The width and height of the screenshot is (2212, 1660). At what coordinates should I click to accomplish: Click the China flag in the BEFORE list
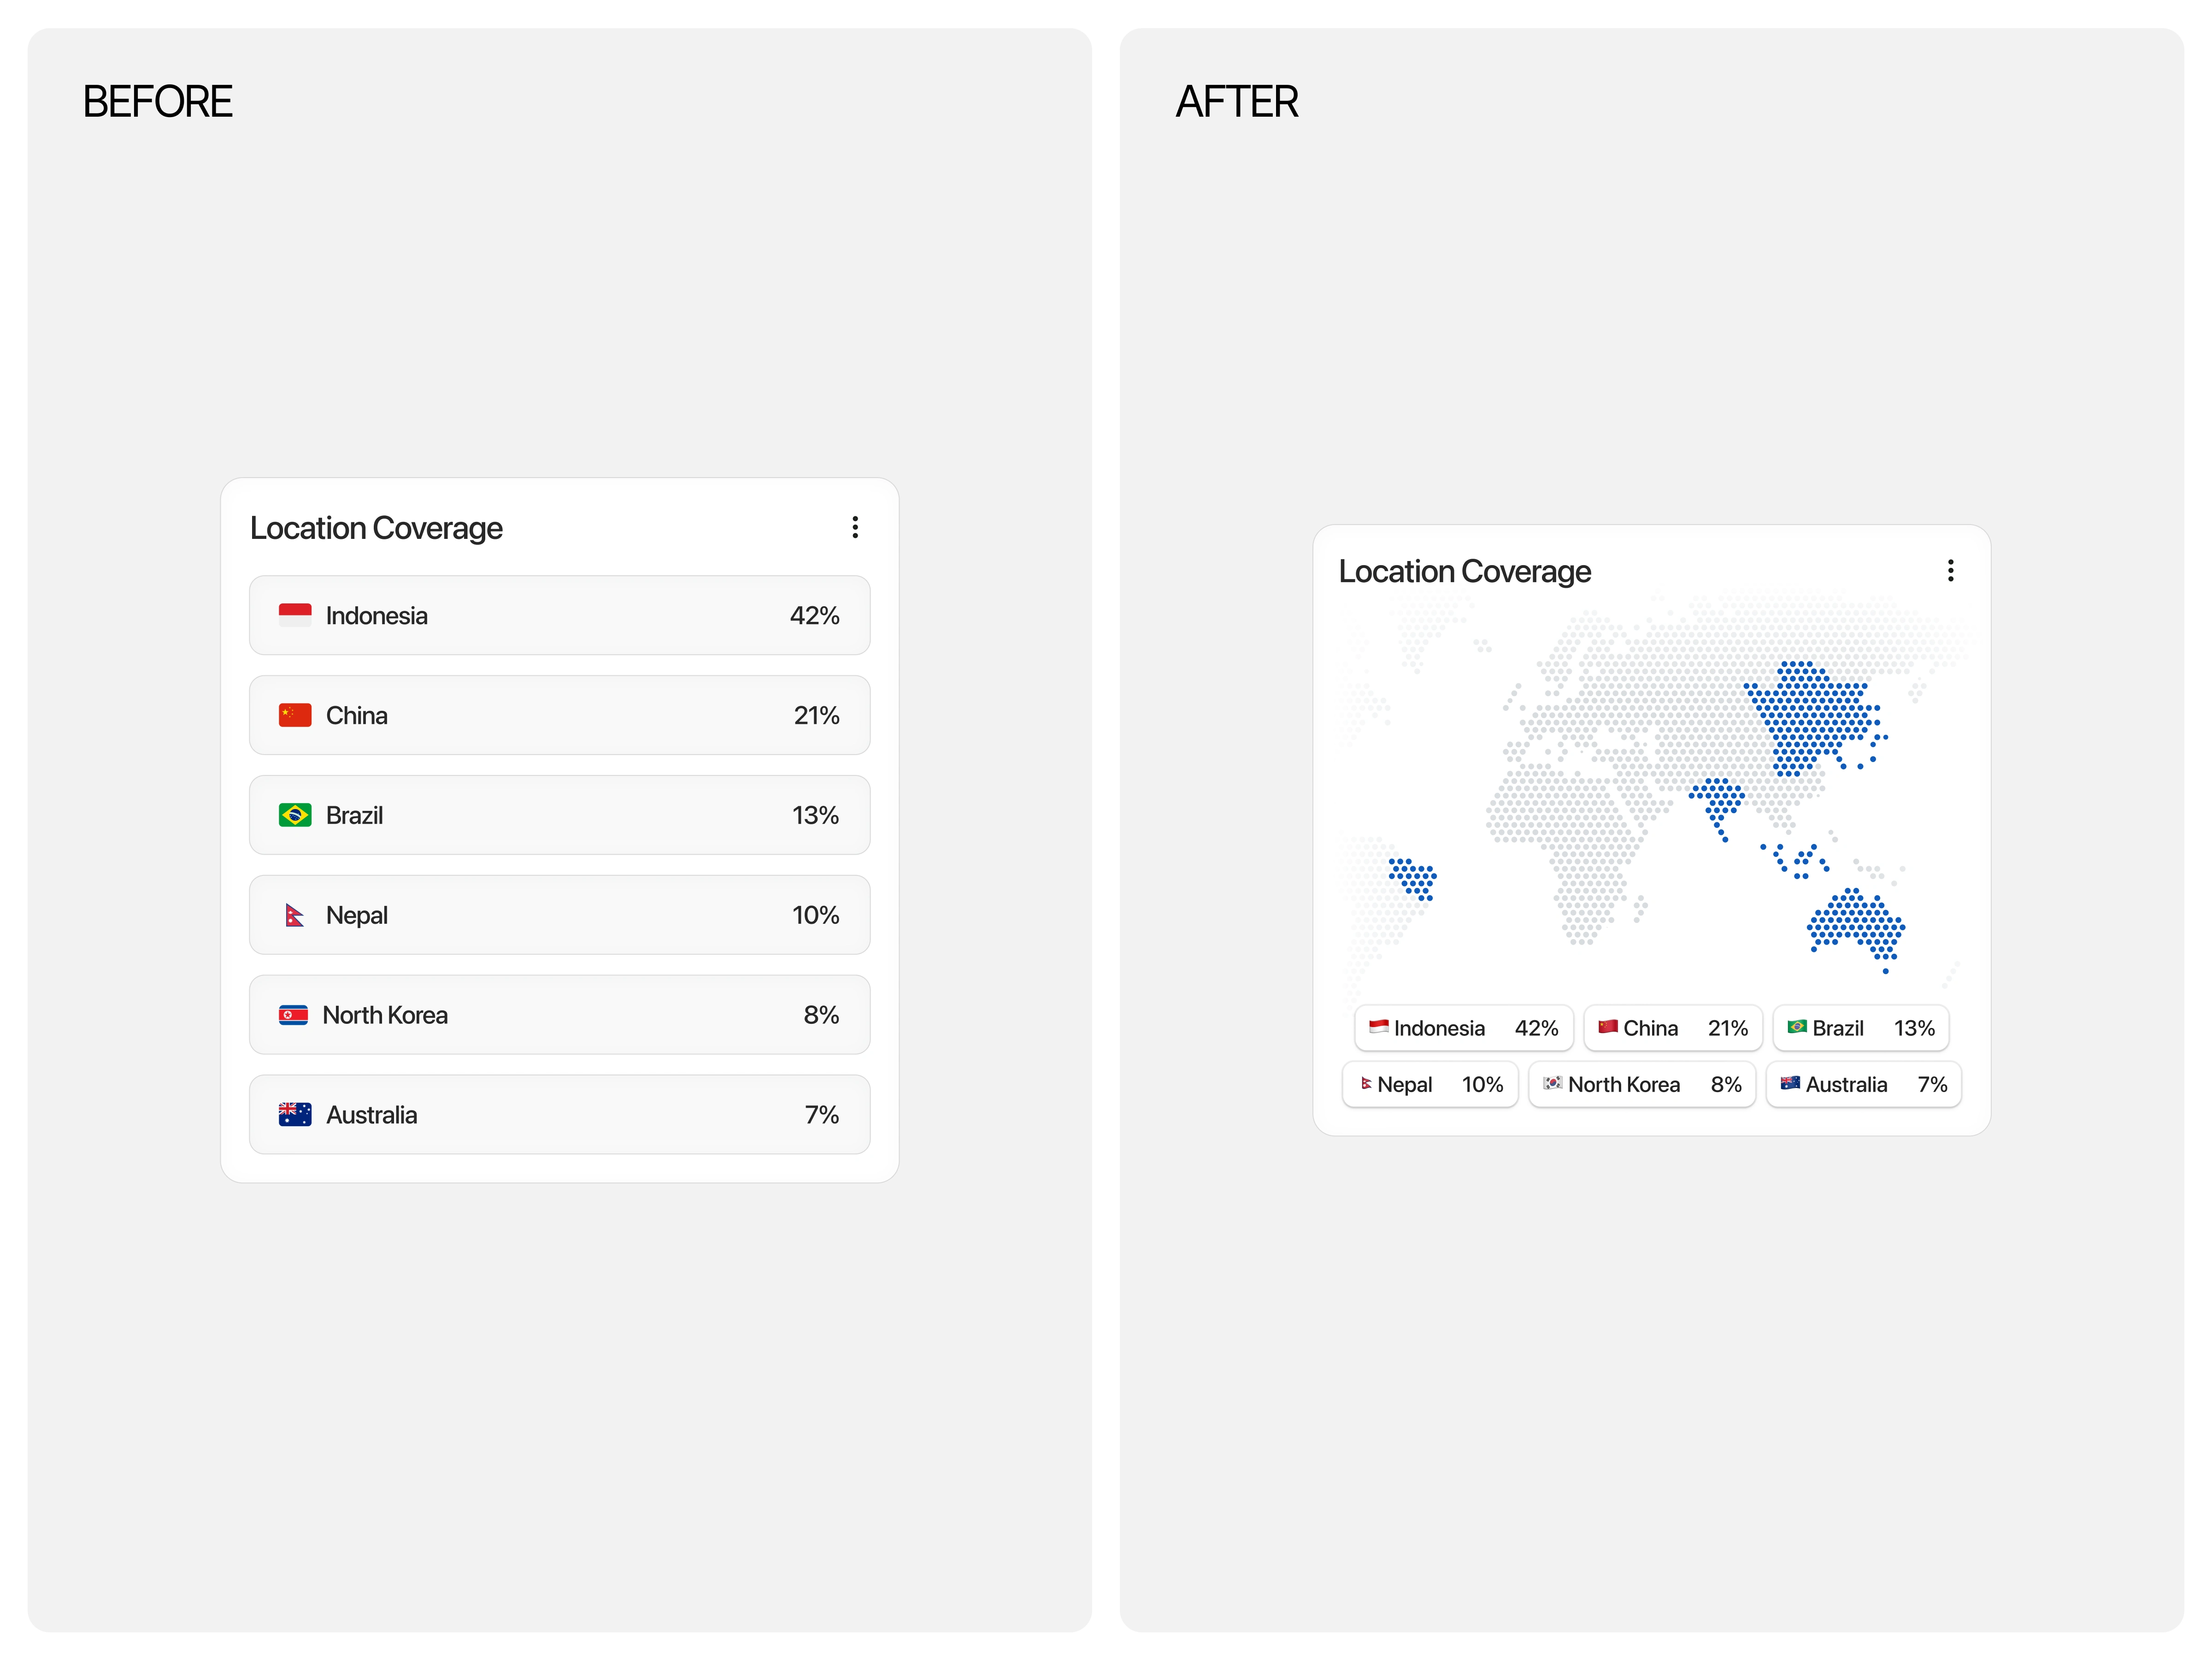[295, 715]
